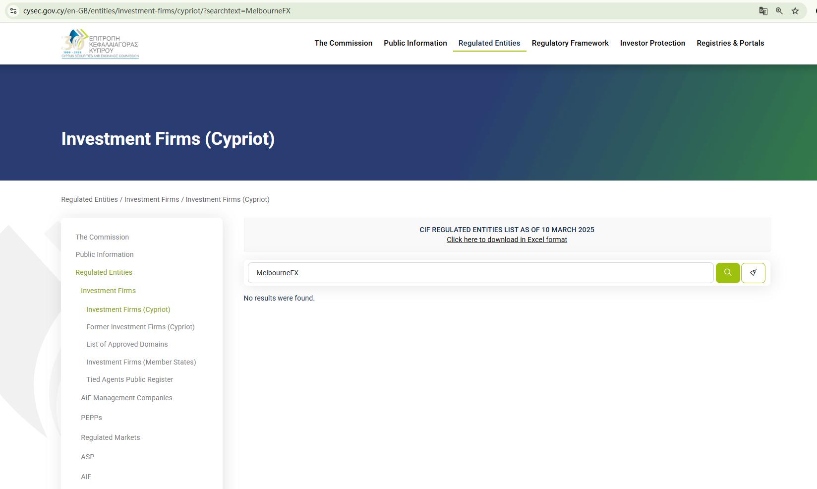Open the translate page icon
Image resolution: width=817 pixels, height=489 pixels.
tap(763, 11)
